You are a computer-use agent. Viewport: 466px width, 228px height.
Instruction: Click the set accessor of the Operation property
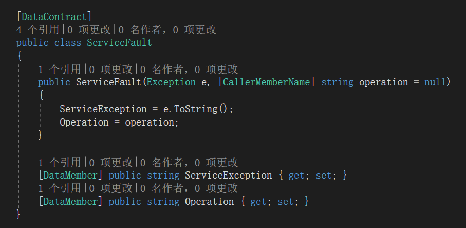pos(286,202)
